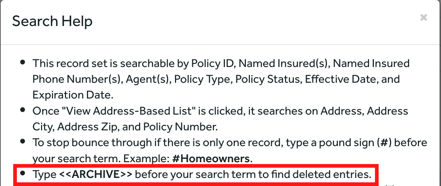Click the bullet marker beside the Policy ID tip

point(23,62)
